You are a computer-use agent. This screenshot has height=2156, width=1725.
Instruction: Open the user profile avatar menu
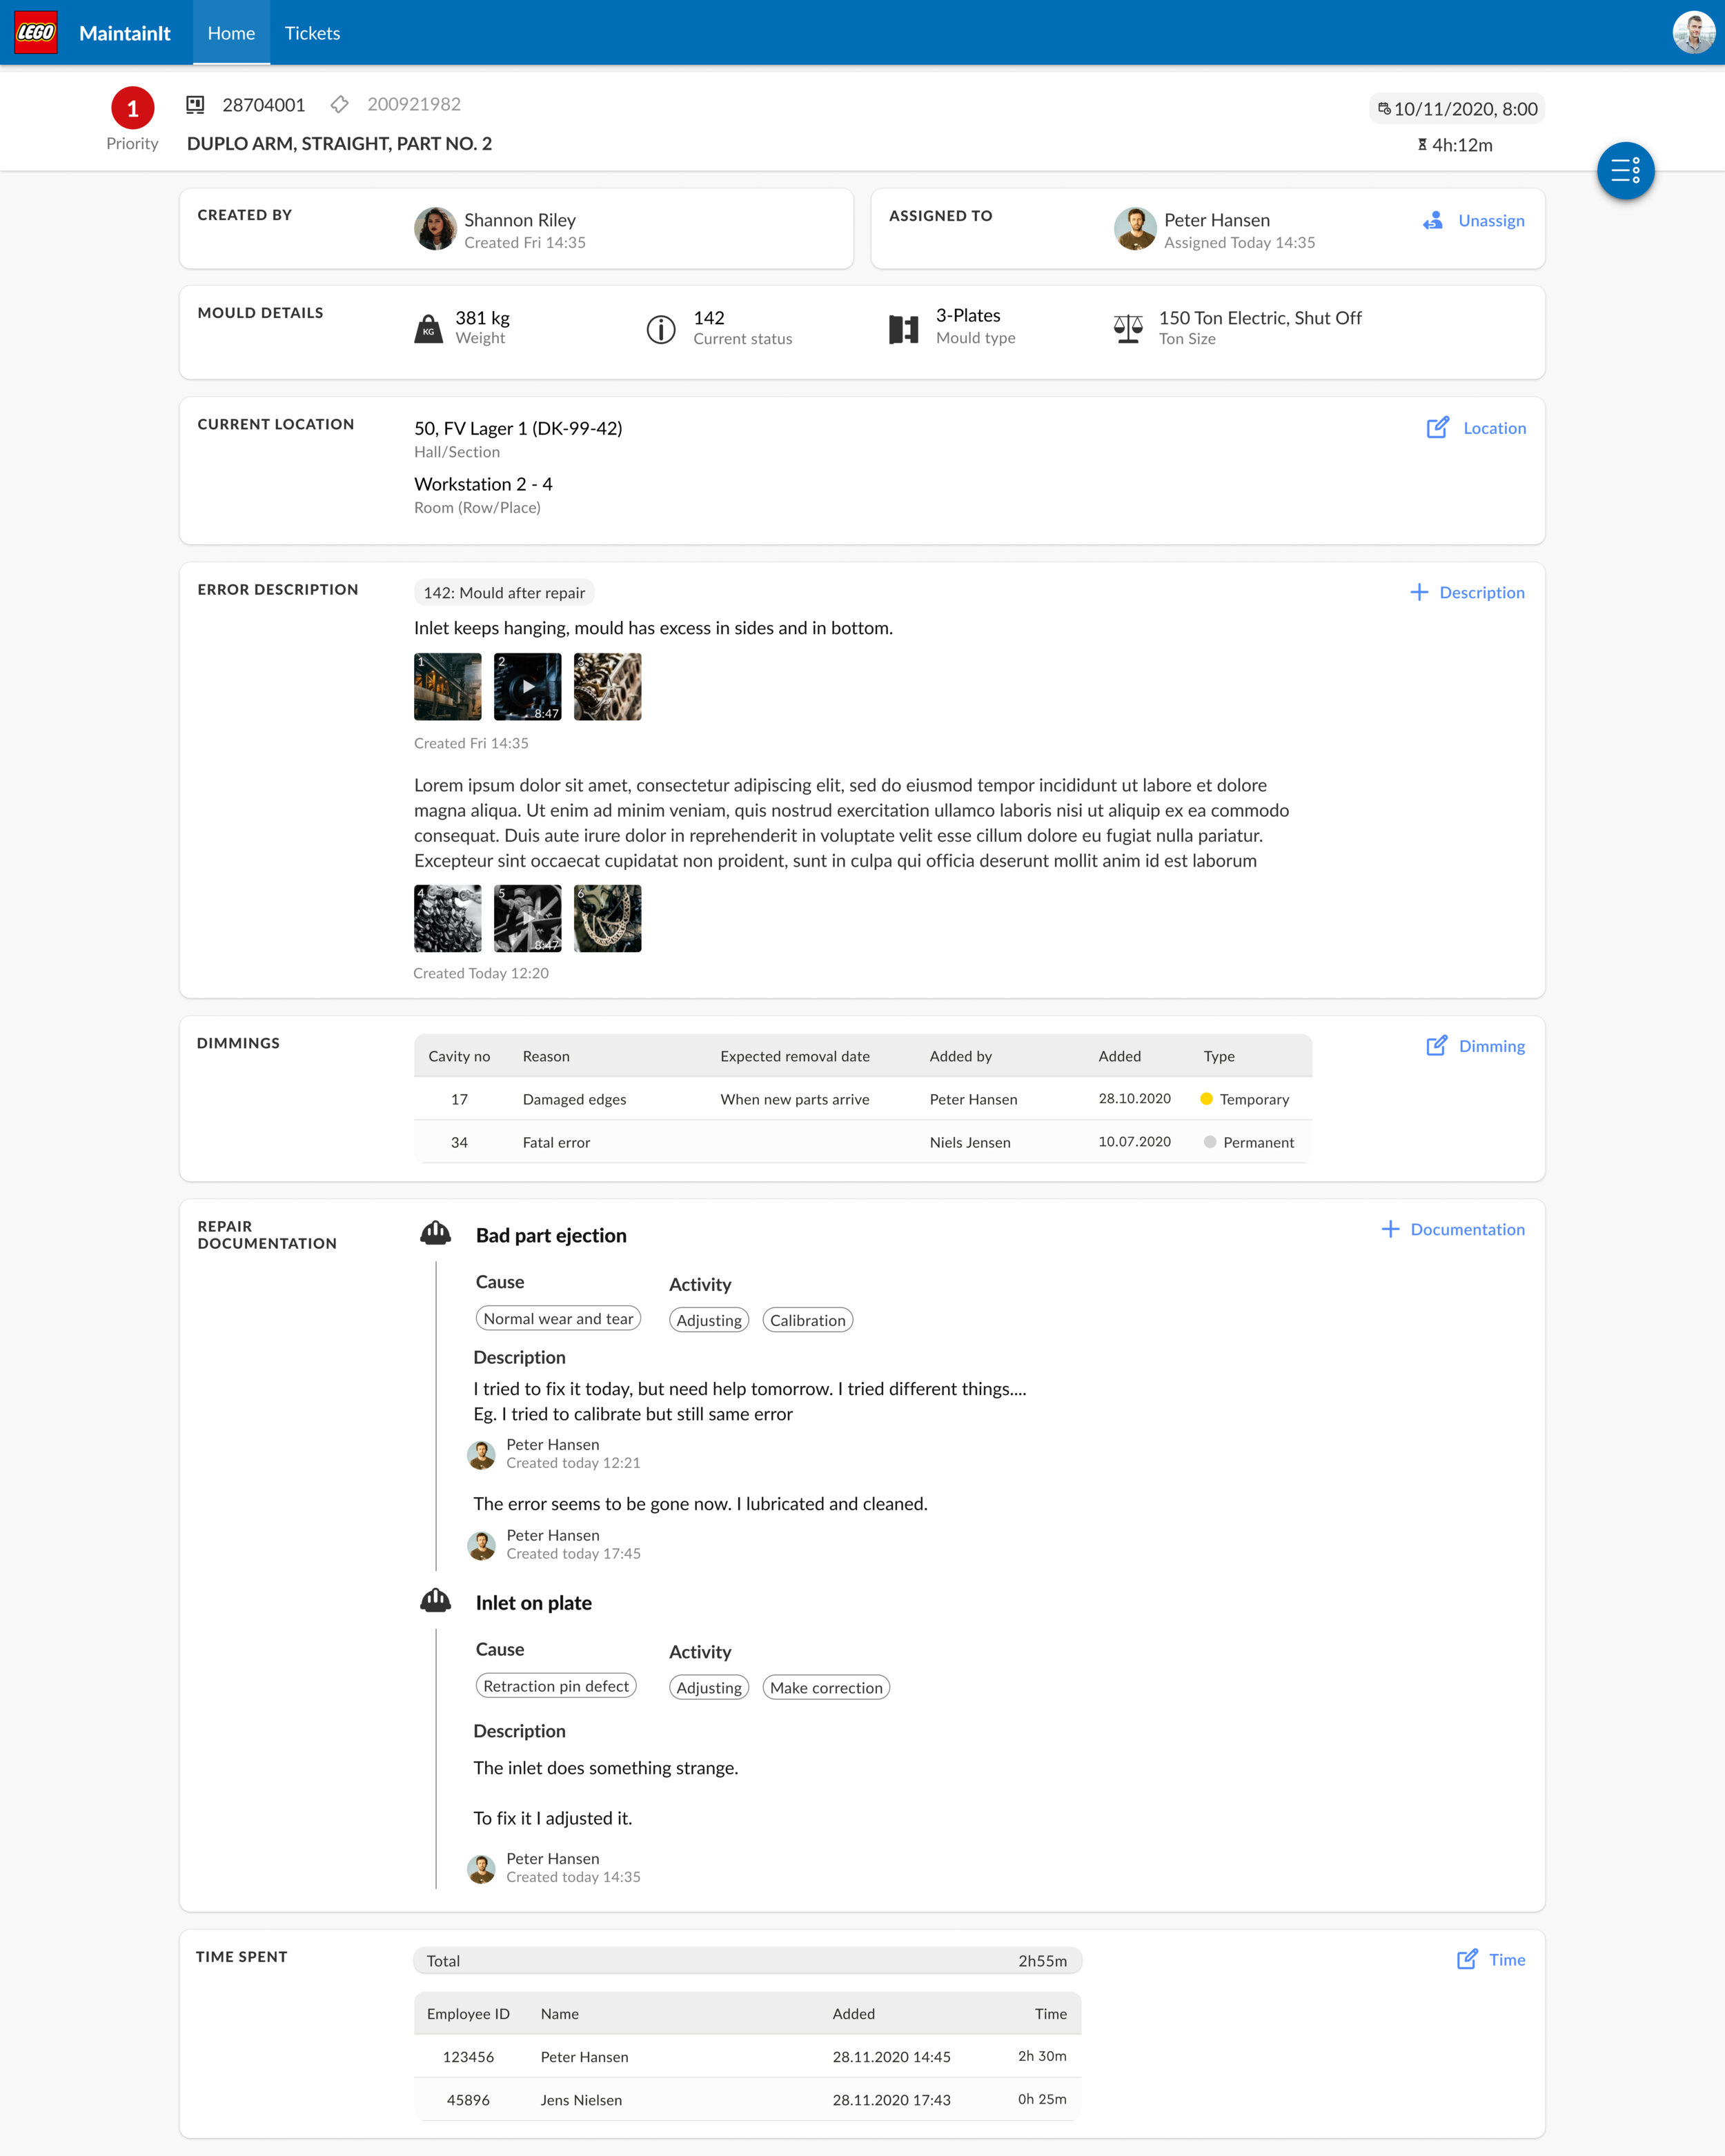(1693, 32)
